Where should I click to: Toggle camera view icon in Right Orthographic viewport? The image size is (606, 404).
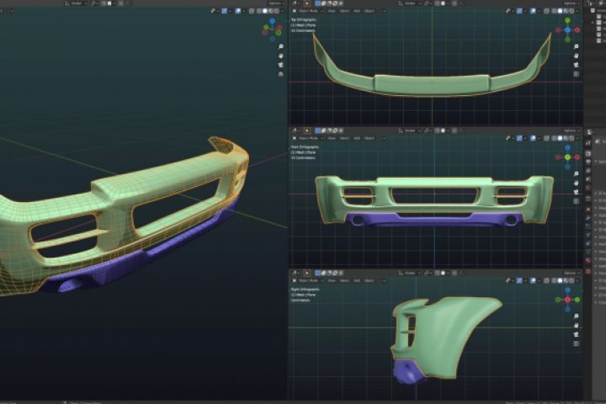pos(577,334)
